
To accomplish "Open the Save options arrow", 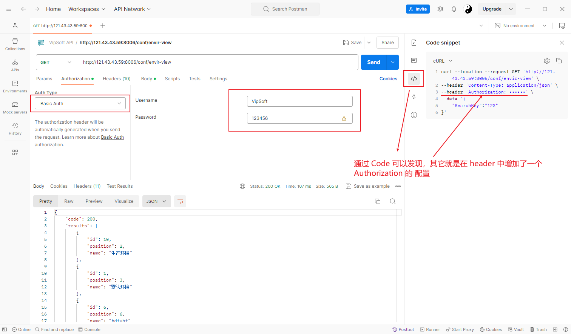I will pos(369,43).
